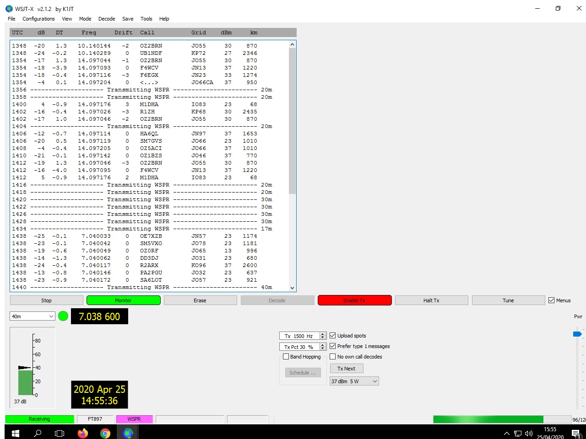Enable Band Hopping checkbox
586x439 pixels.
286,357
